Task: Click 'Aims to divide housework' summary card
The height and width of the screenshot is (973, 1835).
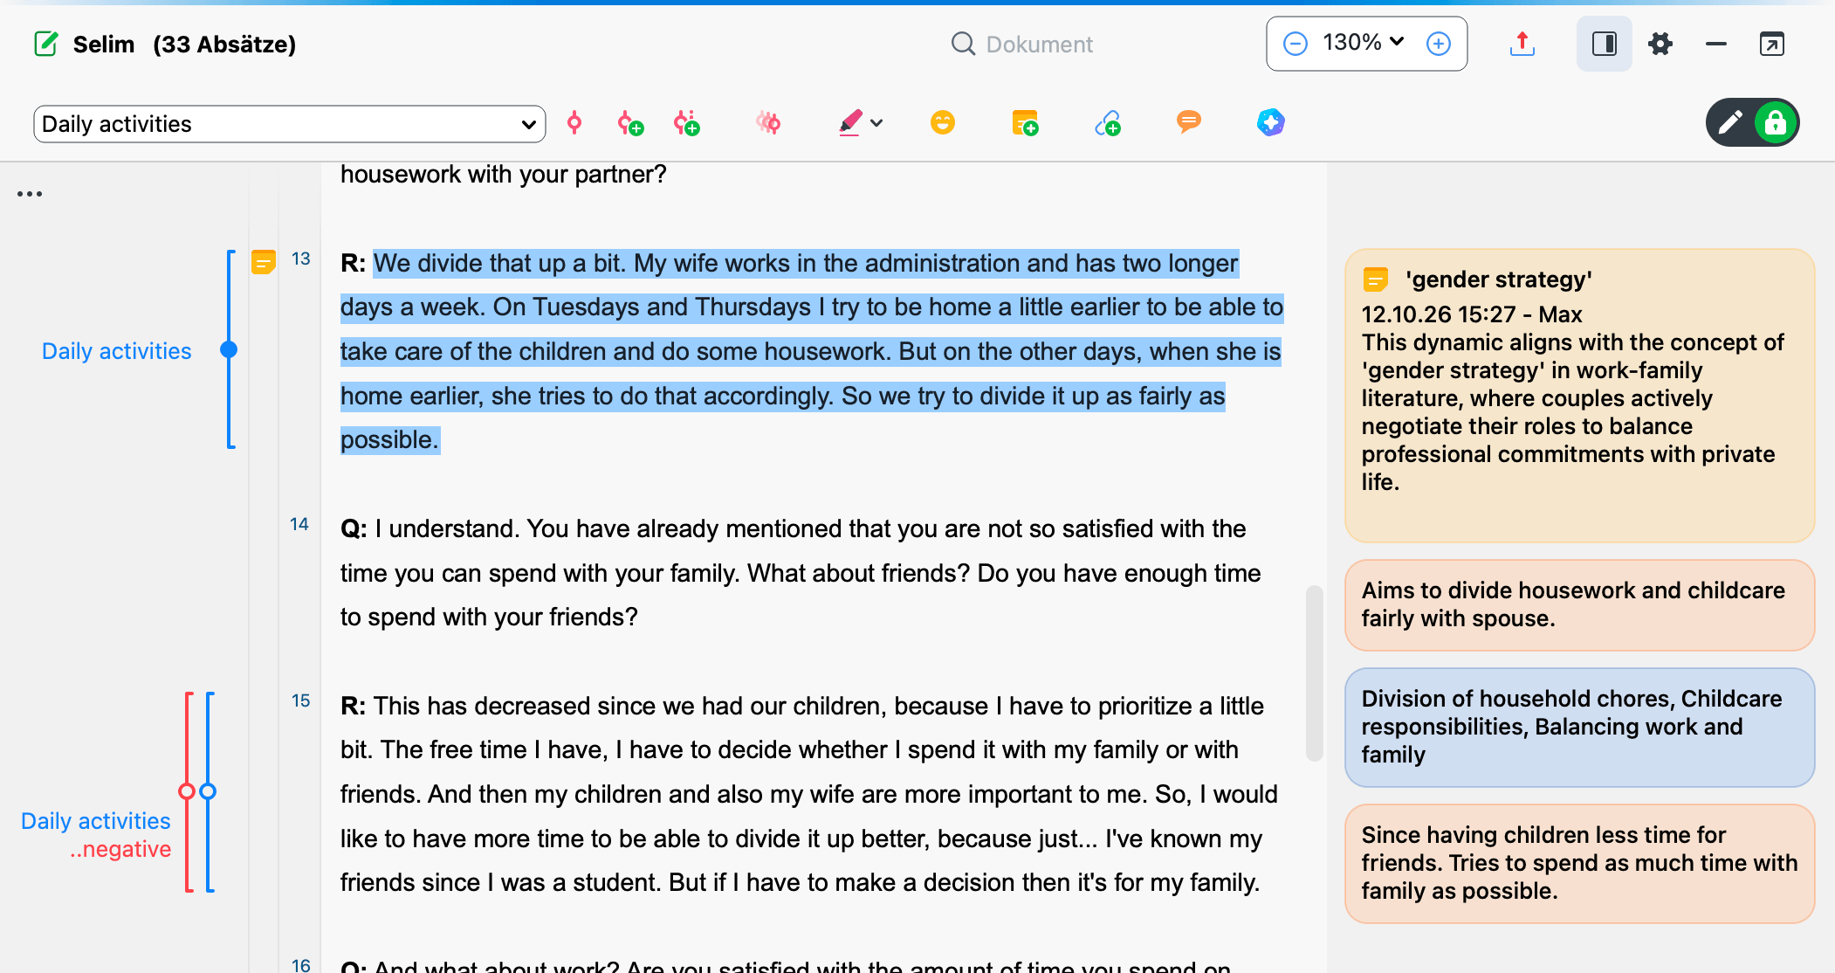Action: (1580, 605)
